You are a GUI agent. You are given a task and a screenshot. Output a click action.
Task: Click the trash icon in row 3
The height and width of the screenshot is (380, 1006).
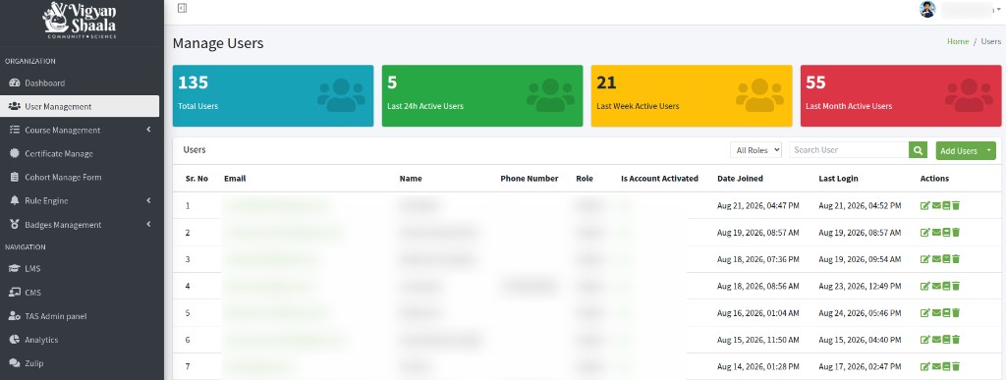click(x=956, y=259)
